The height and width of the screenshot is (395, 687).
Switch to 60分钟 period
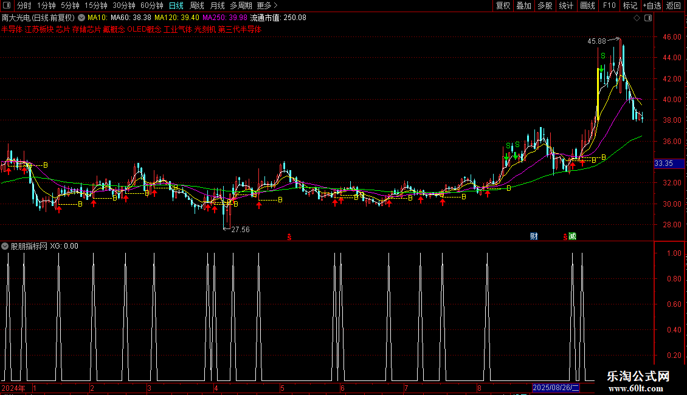[x=152, y=5]
